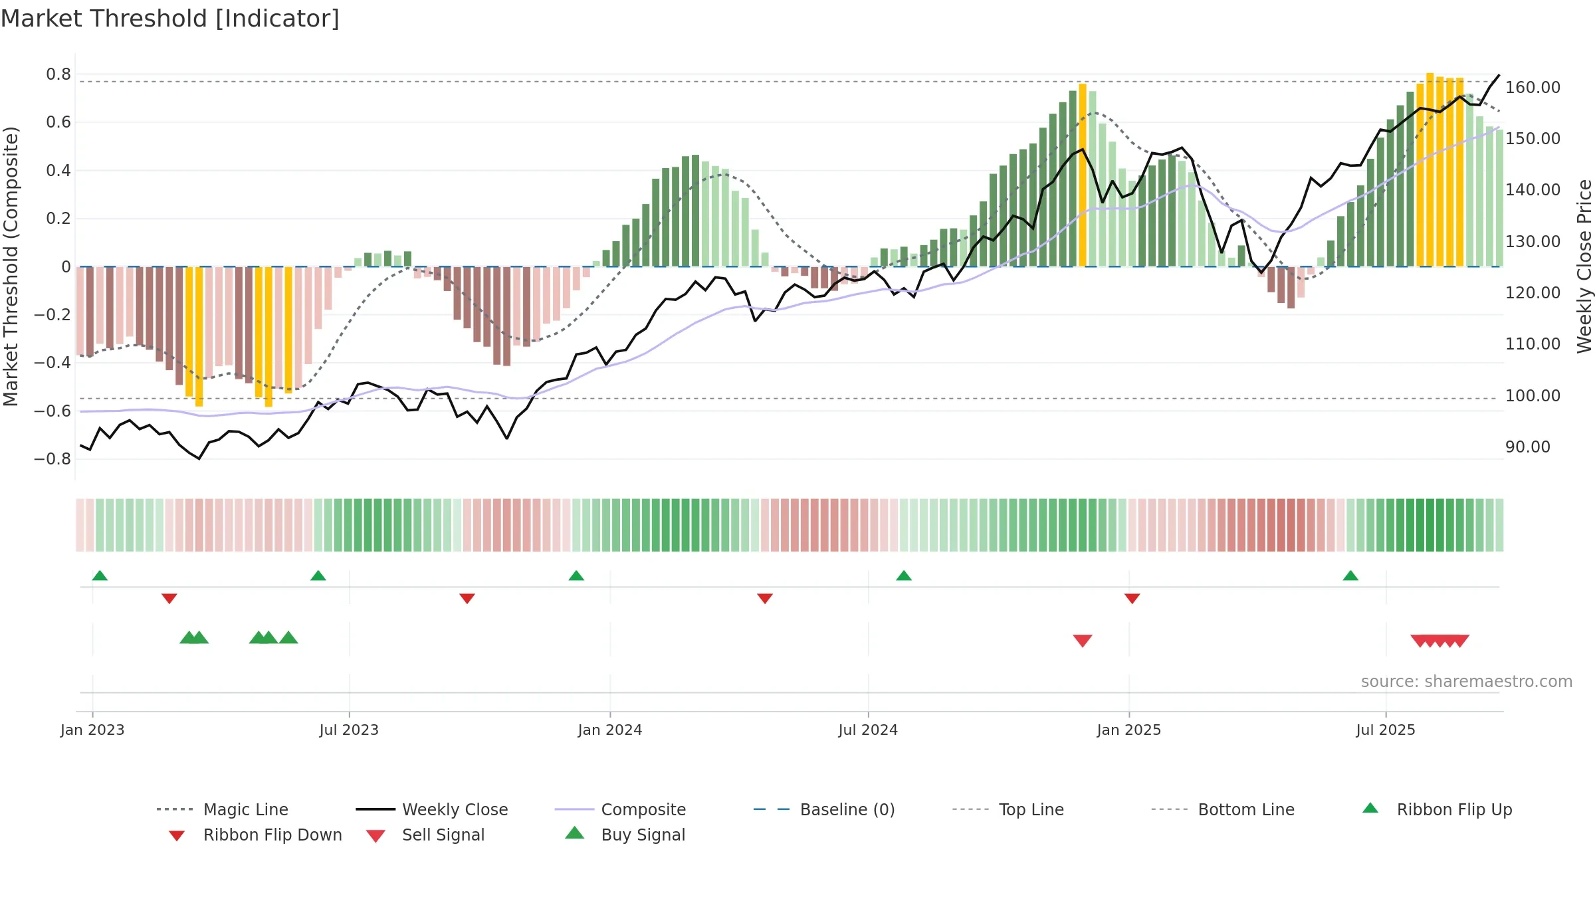Click the lone sell signal marker before Jan 2025
This screenshot has height=897, width=1595.
[x=1083, y=641]
